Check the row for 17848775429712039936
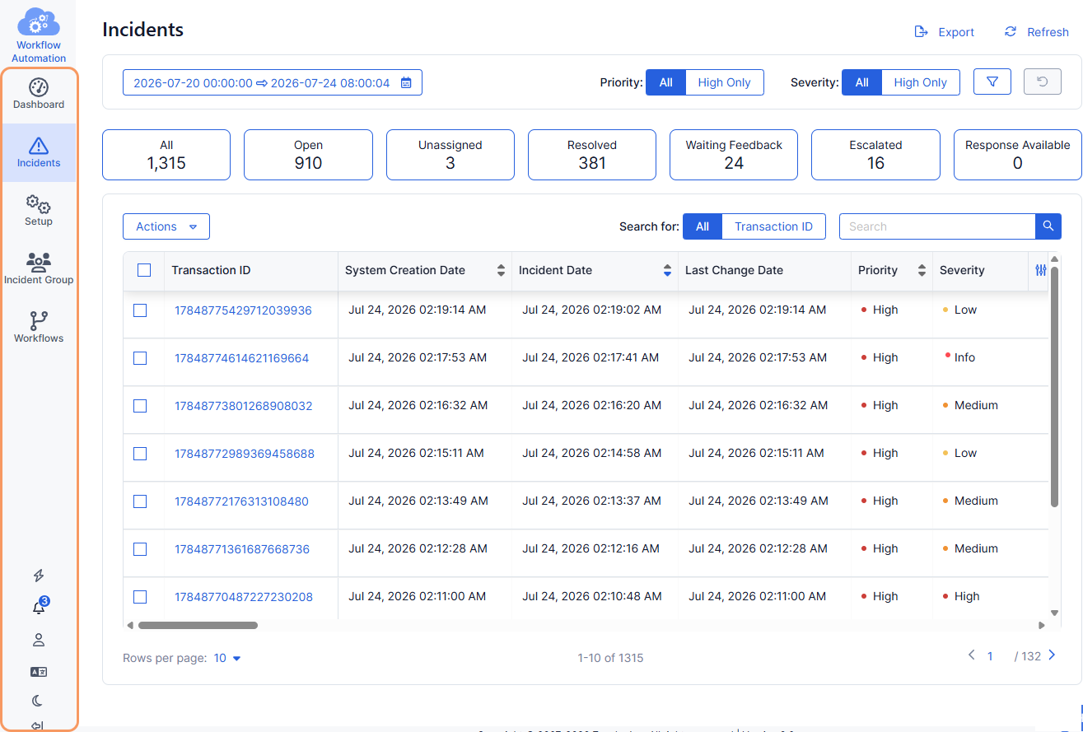Image resolution: width=1083 pixels, height=732 pixels. [x=140, y=310]
